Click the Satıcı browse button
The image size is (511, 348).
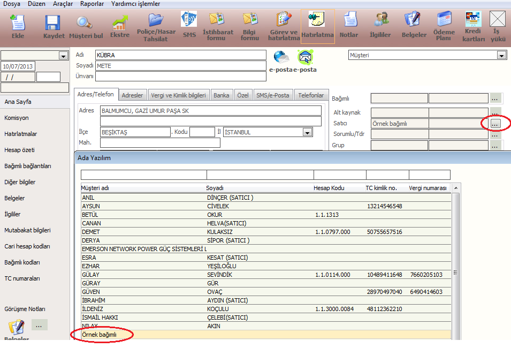(495, 124)
